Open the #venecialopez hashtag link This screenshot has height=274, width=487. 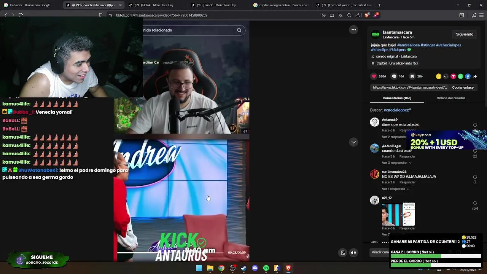tap(449, 45)
